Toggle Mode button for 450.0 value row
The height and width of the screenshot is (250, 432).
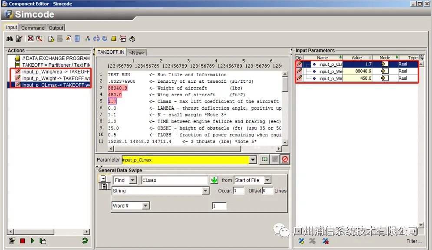[x=385, y=78]
